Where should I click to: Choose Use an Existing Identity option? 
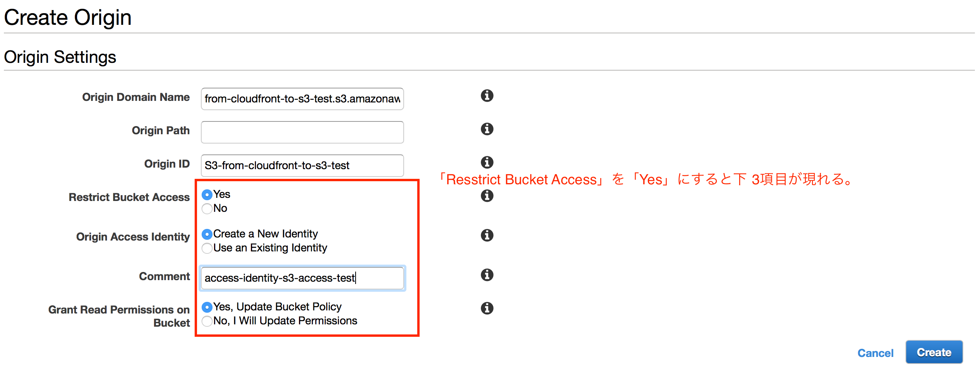click(x=207, y=248)
